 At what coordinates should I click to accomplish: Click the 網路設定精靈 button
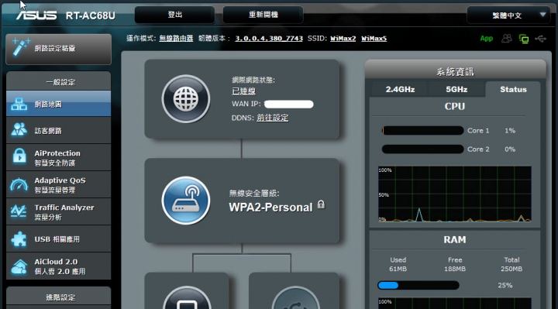59,49
